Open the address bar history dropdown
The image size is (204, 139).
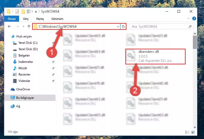click(x=118, y=26)
